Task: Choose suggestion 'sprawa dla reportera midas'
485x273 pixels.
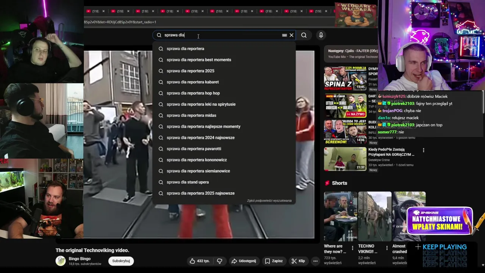Action: [224, 115]
